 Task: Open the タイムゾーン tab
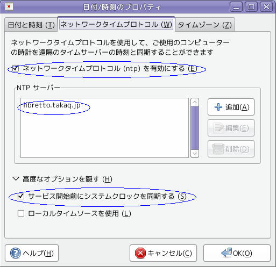click(205, 25)
